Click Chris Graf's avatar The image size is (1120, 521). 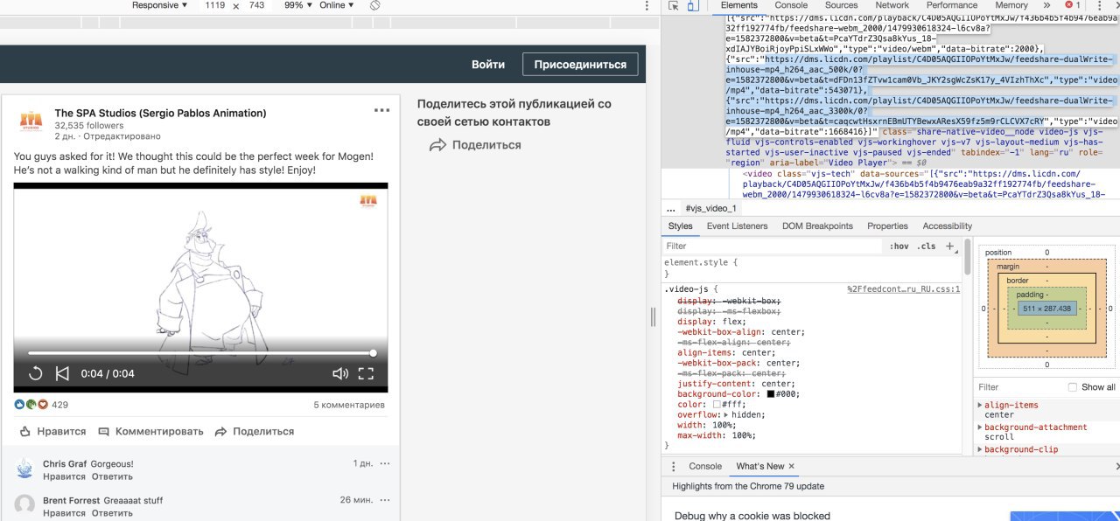coord(25,469)
